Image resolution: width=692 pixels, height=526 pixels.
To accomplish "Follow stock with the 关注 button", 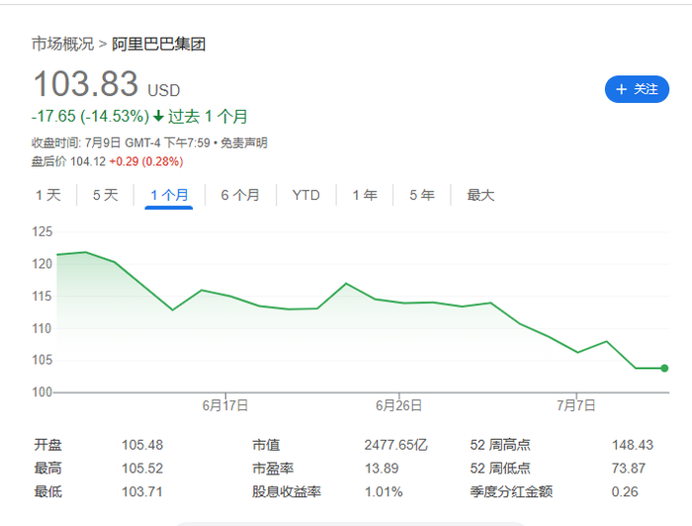I will [x=637, y=89].
